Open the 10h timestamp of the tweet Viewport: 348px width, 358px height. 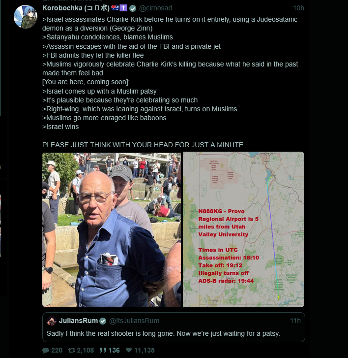(x=298, y=8)
